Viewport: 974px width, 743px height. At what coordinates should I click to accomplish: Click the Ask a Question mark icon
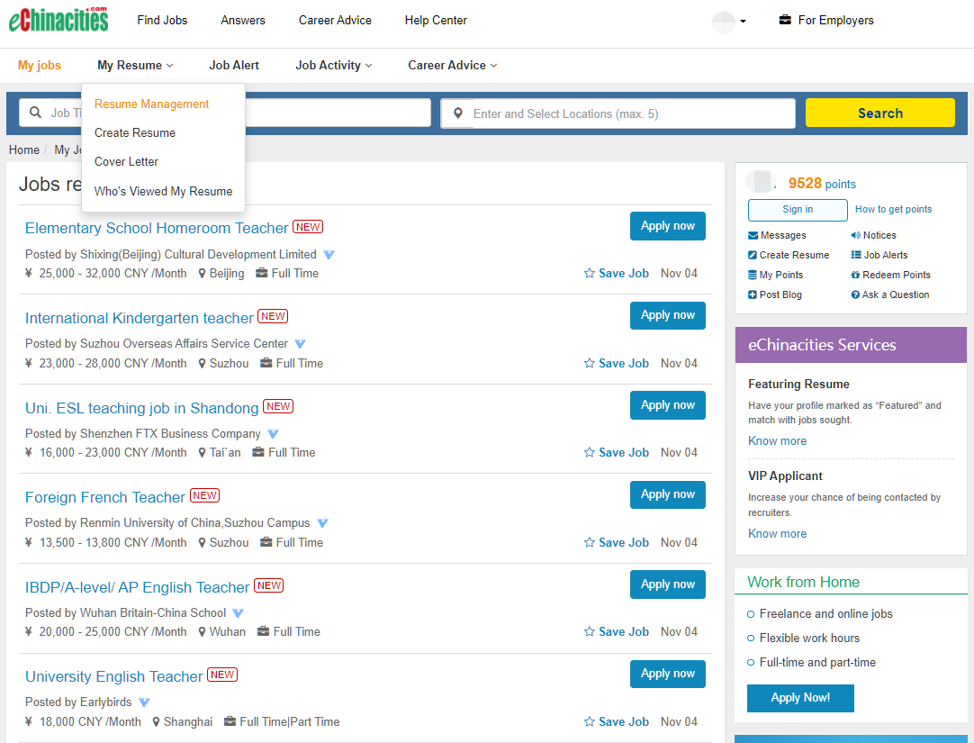pos(855,294)
